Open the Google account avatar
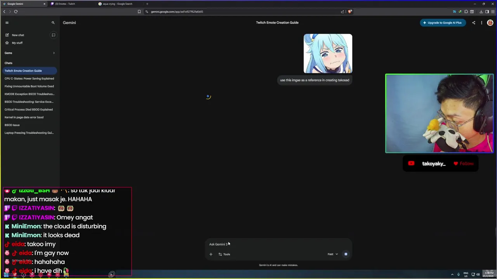This screenshot has height=279, width=497. coord(490,22)
